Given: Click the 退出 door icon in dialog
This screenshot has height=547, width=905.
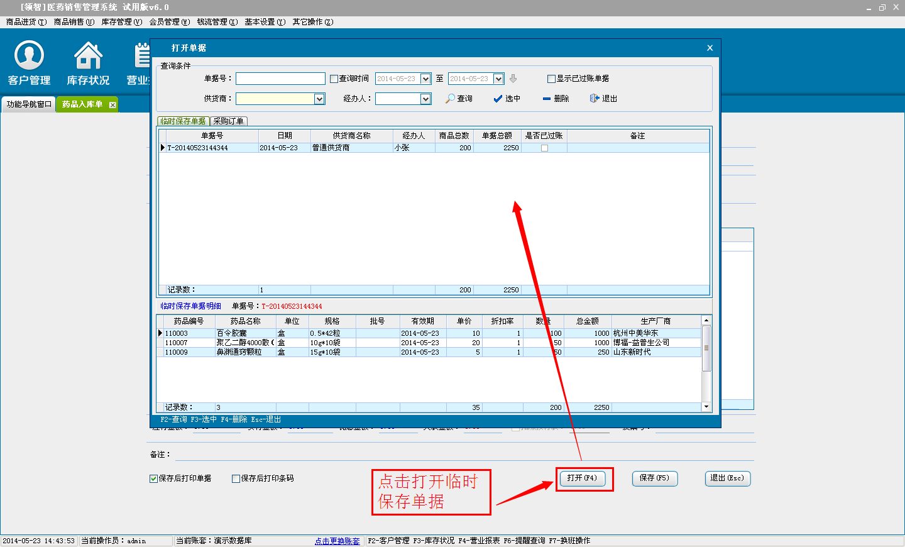Looking at the screenshot, I should tap(603, 99).
